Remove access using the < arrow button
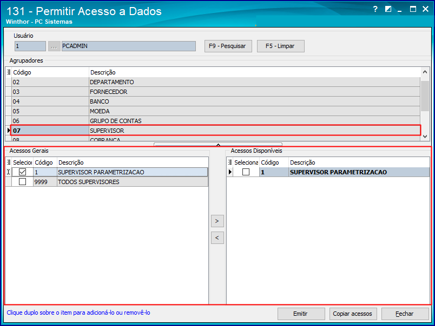Image resolution: width=435 pixels, height=326 pixels. tap(217, 237)
